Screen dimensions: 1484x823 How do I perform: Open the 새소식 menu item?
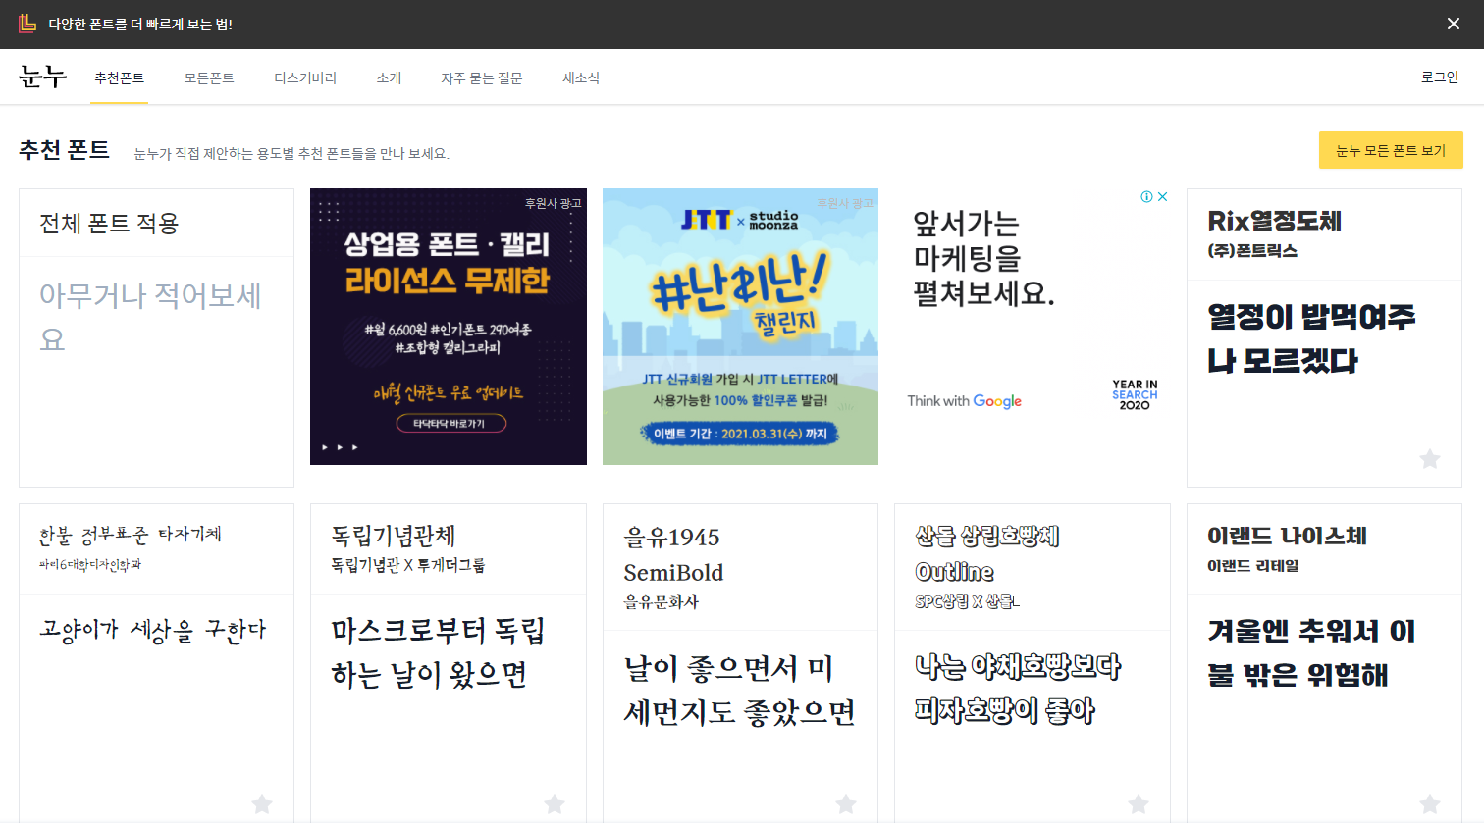581,77
